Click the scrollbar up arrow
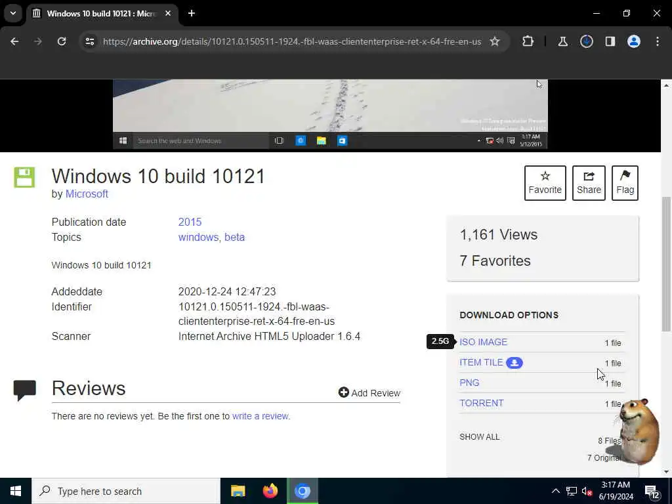Viewport: 672px width, 504px height. pos(666,85)
